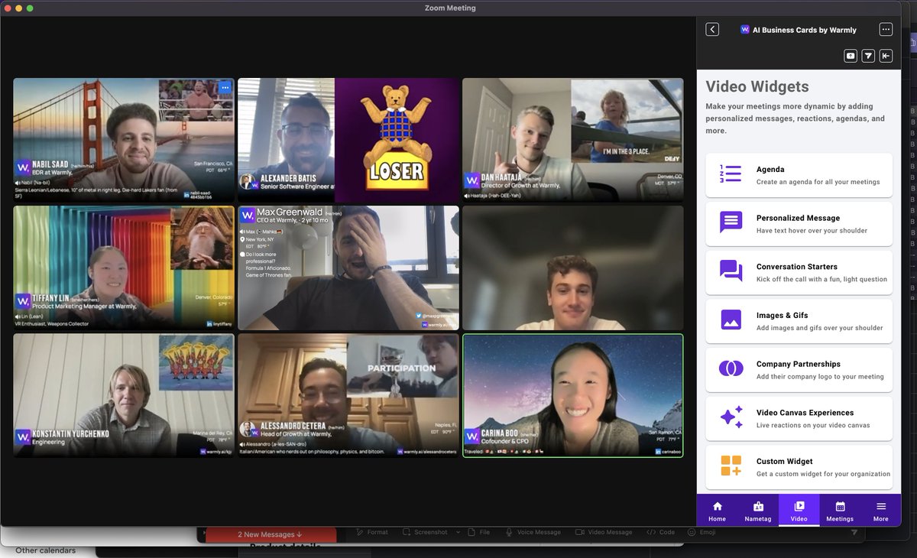Click the share-to-meeting icon in panel header
This screenshot has height=558, width=917.
tap(851, 56)
